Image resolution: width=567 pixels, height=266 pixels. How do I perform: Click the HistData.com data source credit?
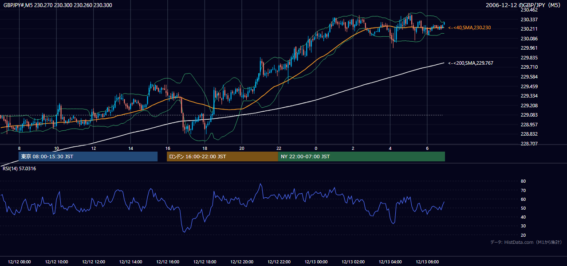(526, 243)
